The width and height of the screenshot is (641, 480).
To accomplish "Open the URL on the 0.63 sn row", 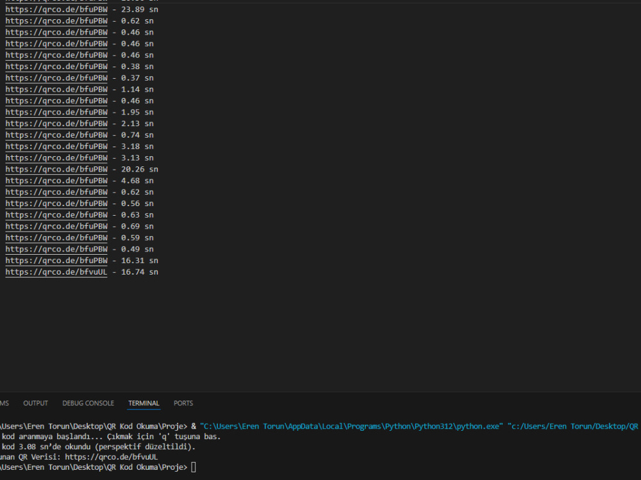I will [x=56, y=215].
